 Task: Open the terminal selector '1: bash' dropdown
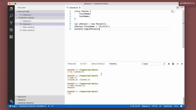(x=153, y=64)
